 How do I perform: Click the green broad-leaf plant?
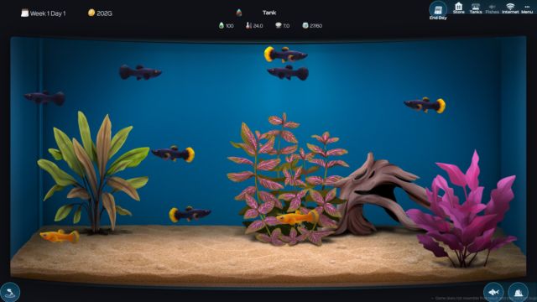tap(94, 173)
